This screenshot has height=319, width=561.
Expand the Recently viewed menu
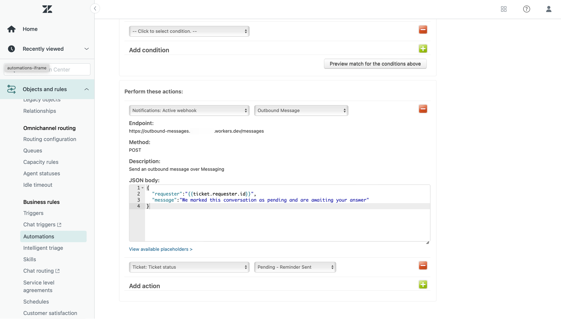[x=86, y=49]
